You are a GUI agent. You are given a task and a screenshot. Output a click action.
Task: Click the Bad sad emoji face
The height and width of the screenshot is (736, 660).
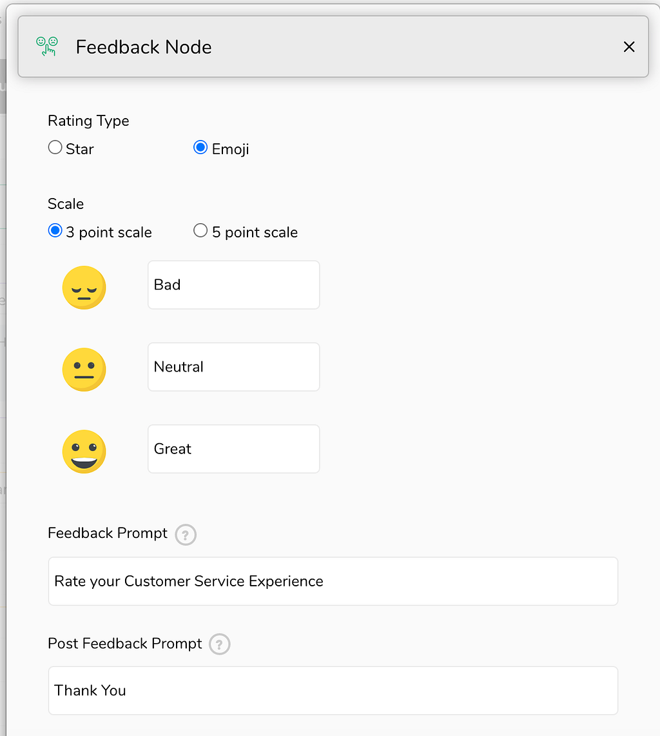click(x=84, y=287)
